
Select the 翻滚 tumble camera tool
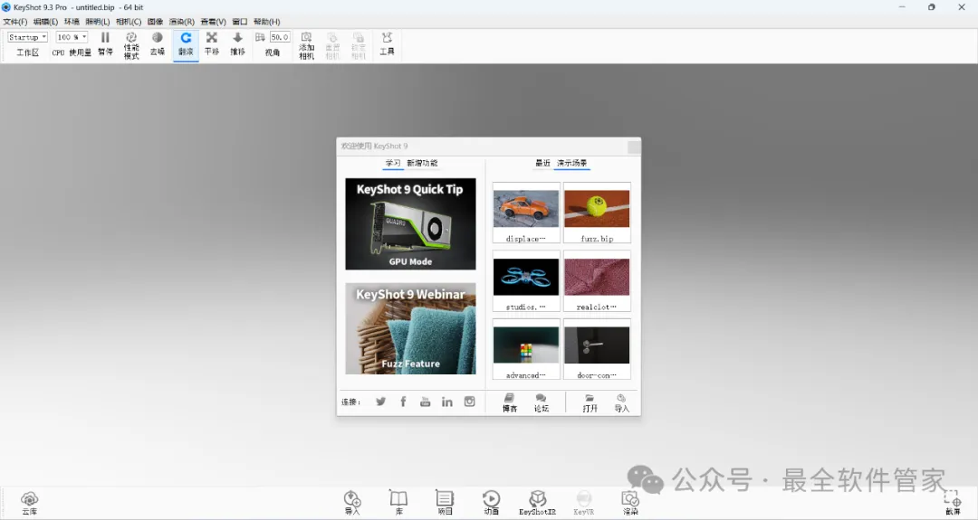[x=186, y=44]
